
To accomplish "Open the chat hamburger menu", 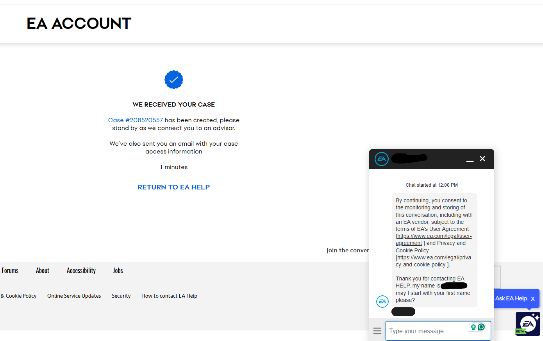I will coord(377,331).
